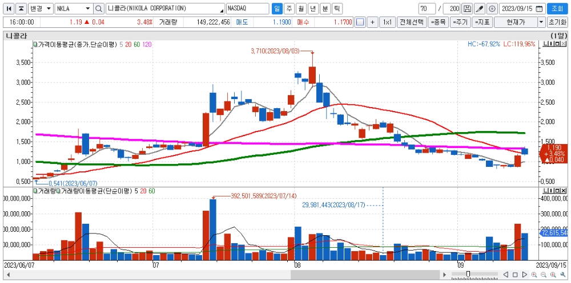Open dropdown arrow beside 현재가
This screenshot has width=571, height=283.
click(x=541, y=22)
